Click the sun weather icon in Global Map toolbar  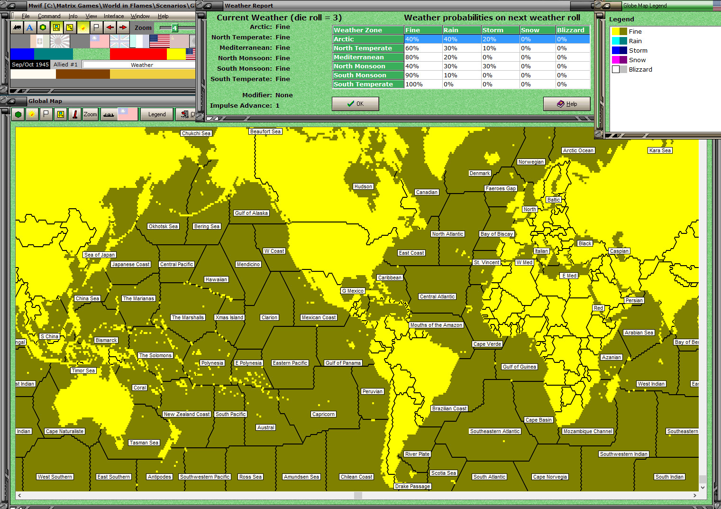[32, 114]
